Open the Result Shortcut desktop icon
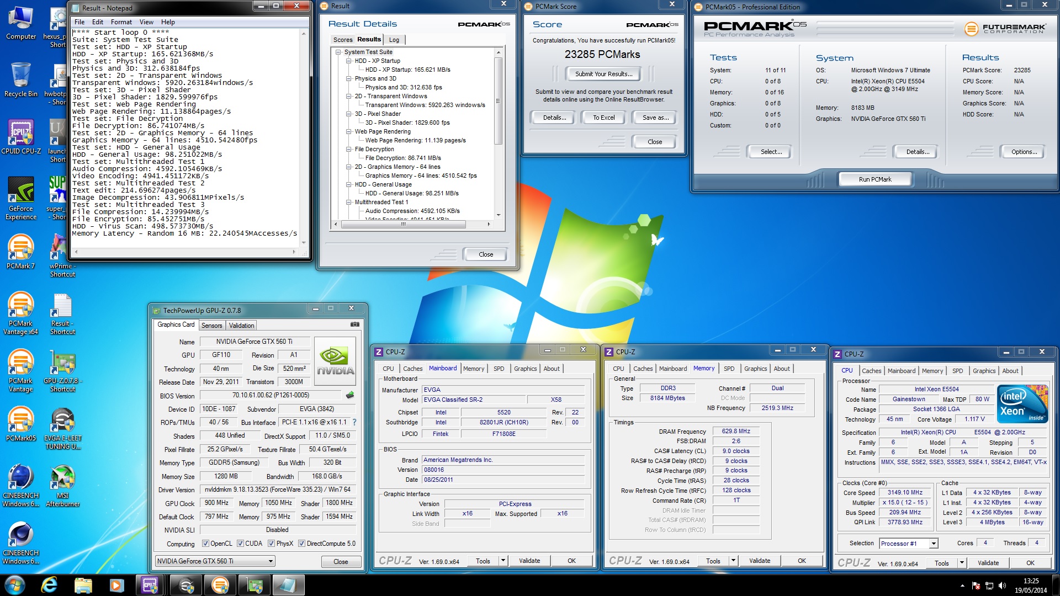The width and height of the screenshot is (1060, 596). click(x=63, y=313)
